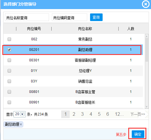Screen dimensions: 151x140
Task: Remove the 副总助理 tag via its x icon
Action: tap(21, 124)
